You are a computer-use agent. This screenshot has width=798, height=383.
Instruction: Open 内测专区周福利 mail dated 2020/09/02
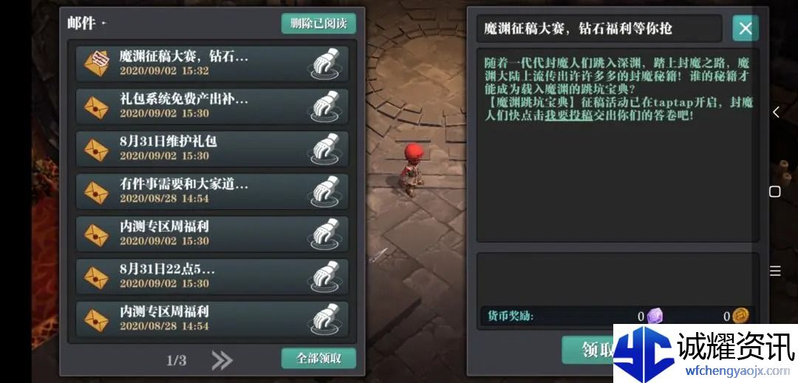click(x=212, y=234)
